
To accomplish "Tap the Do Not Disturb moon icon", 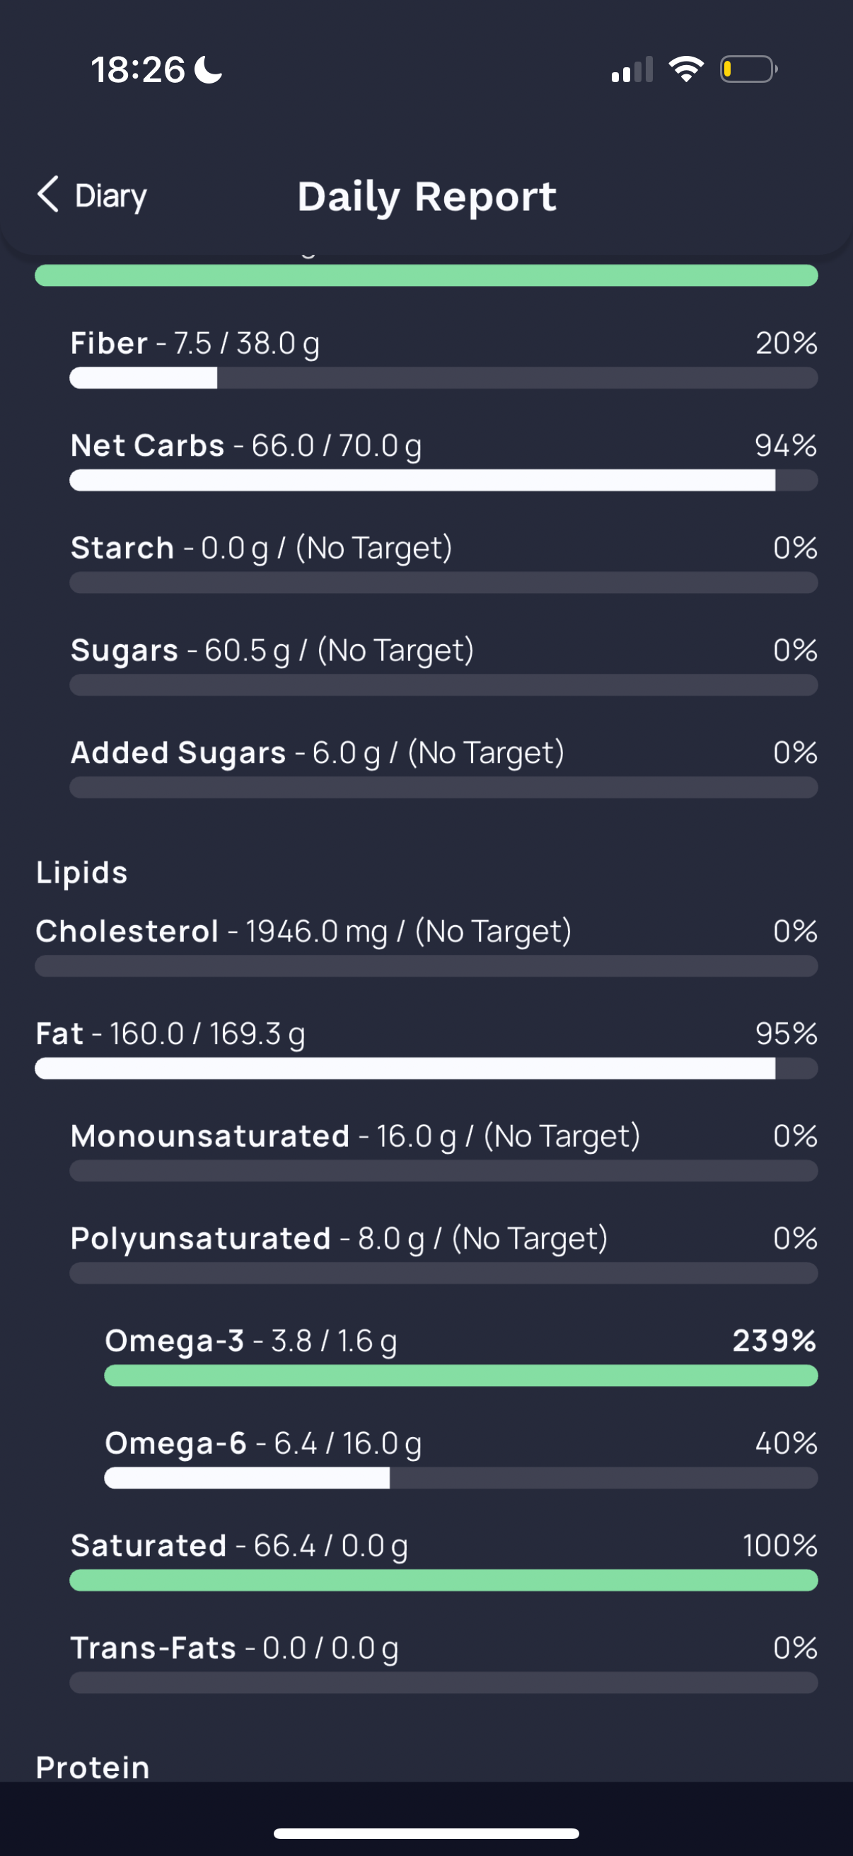I will pos(209,70).
